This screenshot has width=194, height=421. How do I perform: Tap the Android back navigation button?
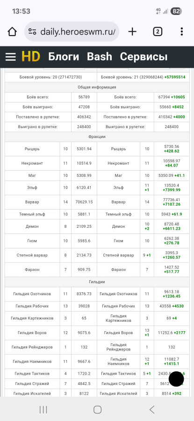point(152,409)
